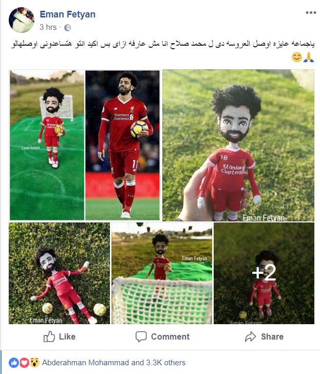The width and height of the screenshot is (320, 374).
Task: Click the red heart Love reaction icon
Action: click(x=24, y=363)
